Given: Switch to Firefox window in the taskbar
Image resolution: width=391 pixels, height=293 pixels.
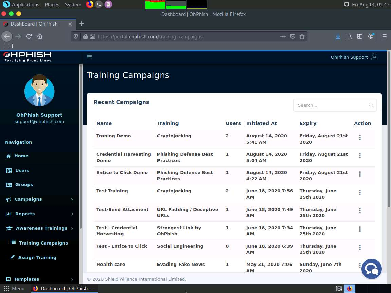Looking at the screenshot, I should pos(64,289).
